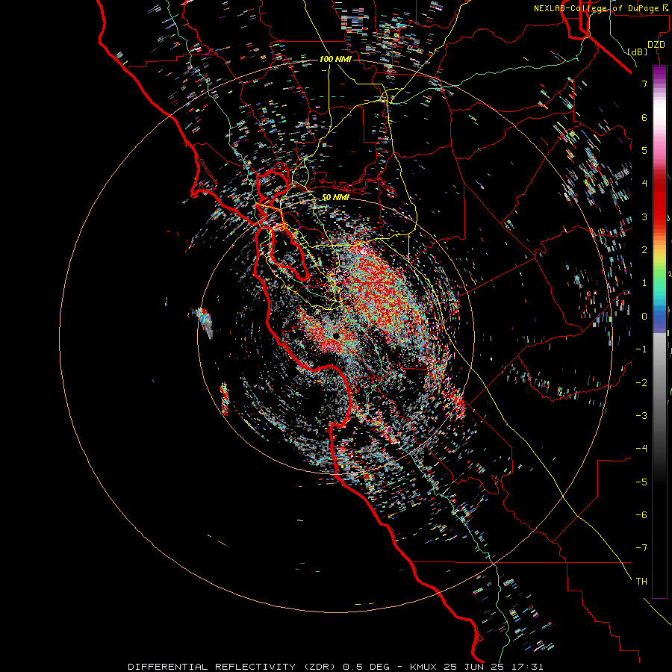Click the "NEXLAB-College of DuPage" credit text
672x672 pixels.
596,8
